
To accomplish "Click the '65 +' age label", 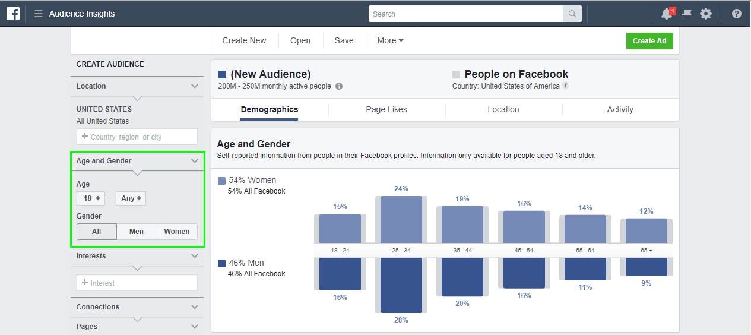I will click(x=647, y=251).
